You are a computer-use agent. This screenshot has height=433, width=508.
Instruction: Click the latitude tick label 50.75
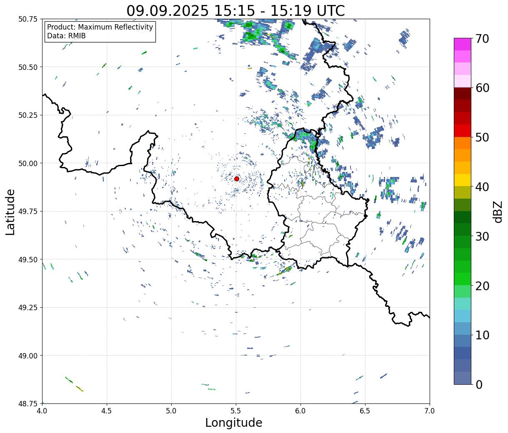pyautogui.click(x=28, y=19)
